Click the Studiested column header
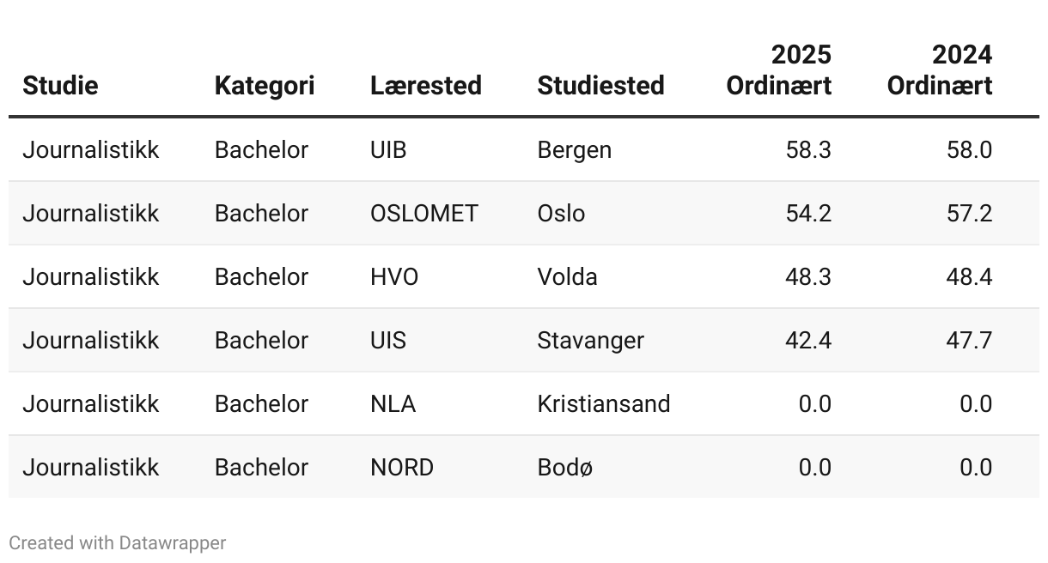Screen dimensions: 1048x563 [600, 85]
